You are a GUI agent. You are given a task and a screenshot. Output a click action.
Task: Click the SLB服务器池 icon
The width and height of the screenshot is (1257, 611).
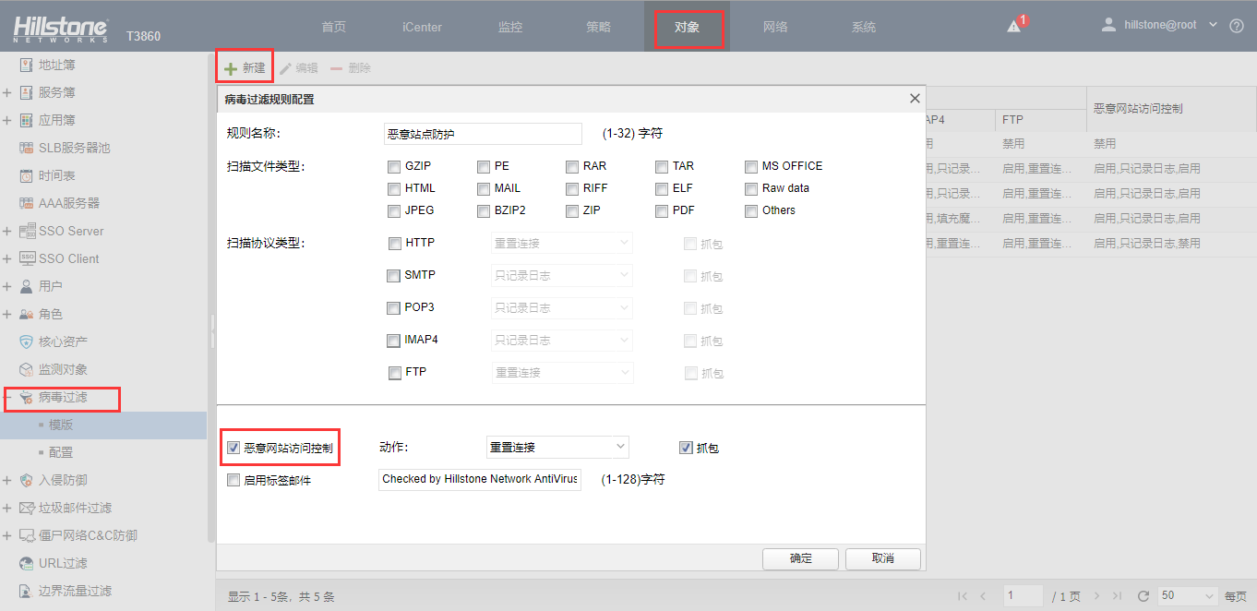click(26, 148)
